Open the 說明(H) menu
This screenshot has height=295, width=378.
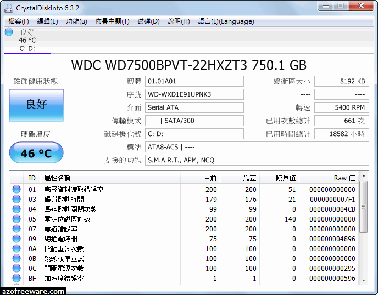(x=179, y=21)
